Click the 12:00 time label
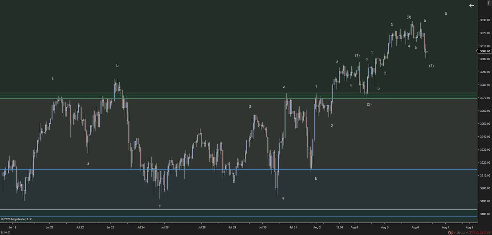Screen dimensions: 492x235 click(x=339, y=226)
